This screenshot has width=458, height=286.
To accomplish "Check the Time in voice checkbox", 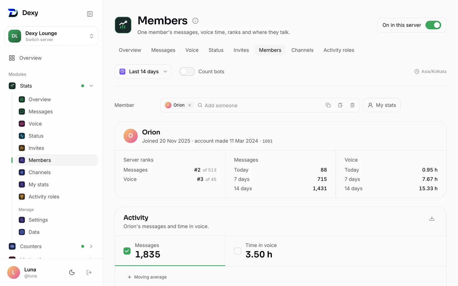I will tap(238, 251).
